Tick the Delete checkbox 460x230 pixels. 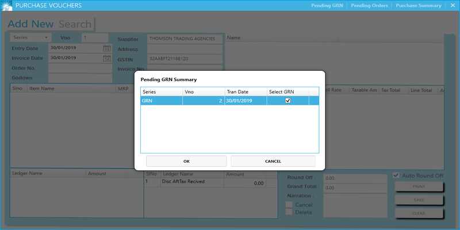(289, 212)
